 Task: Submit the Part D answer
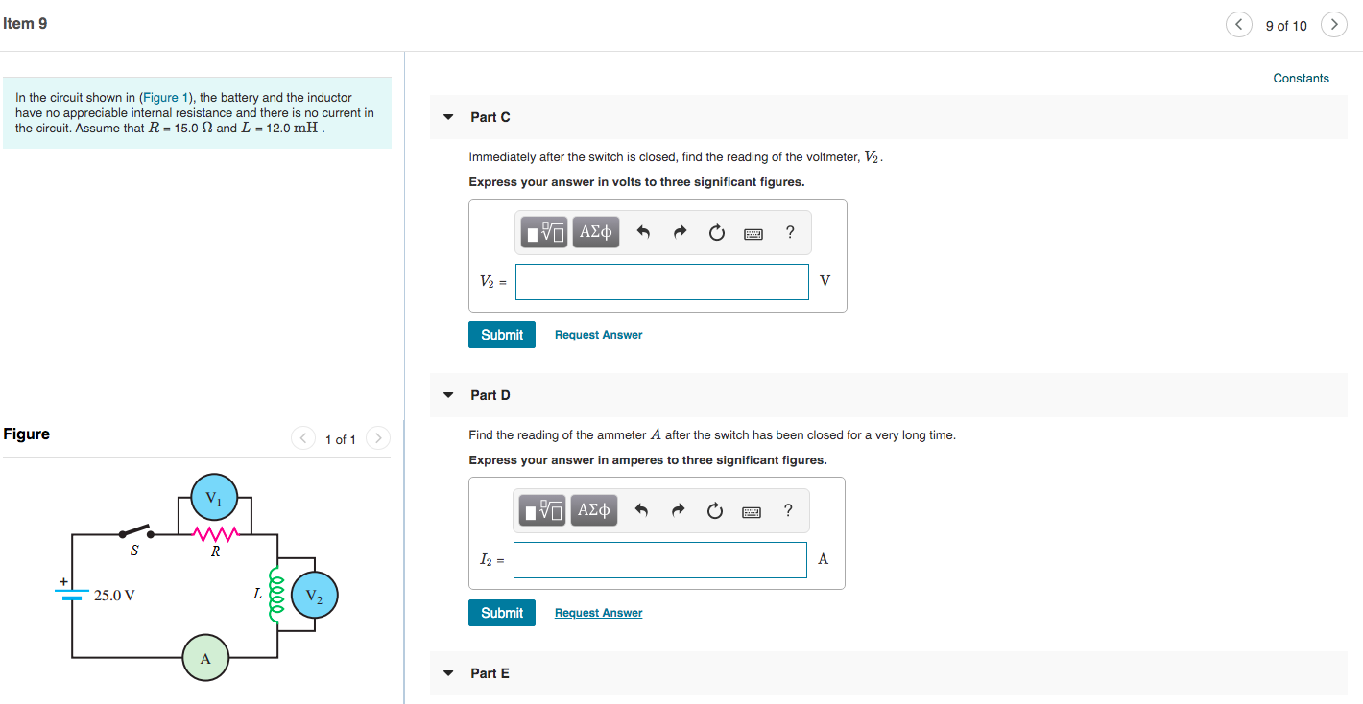[502, 613]
